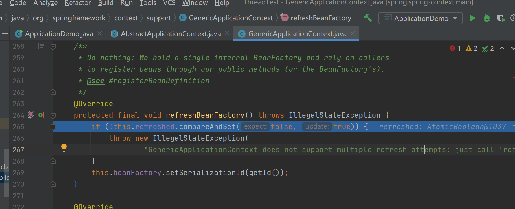Run ApplicationDemo with the green play icon
Viewport: 515px width, 209px height.
click(x=473, y=18)
